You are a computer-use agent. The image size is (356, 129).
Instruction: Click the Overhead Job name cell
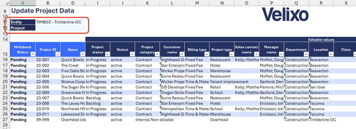(73, 120)
